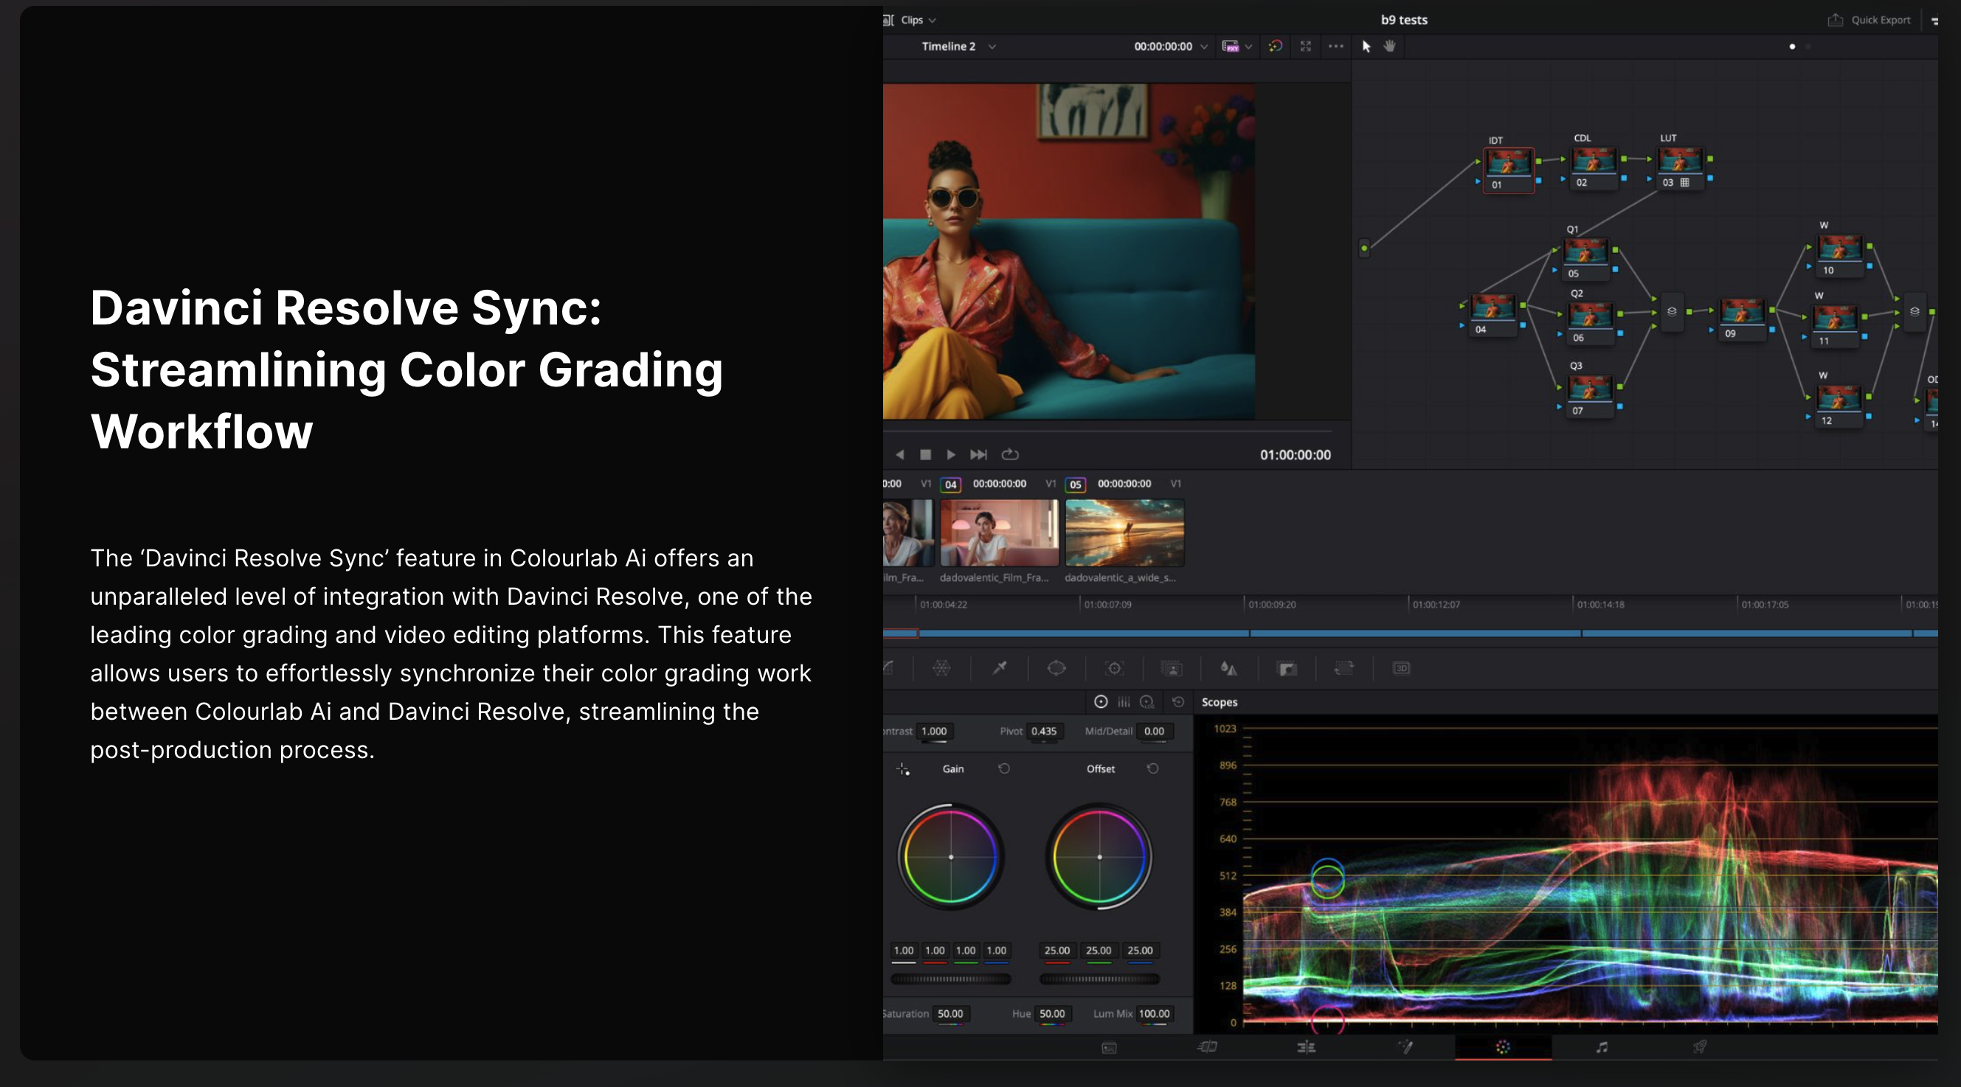Open the Edit page icon

coord(1307,1046)
